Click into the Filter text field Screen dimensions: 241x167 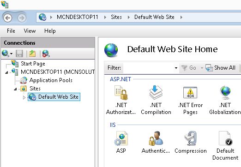[x=149, y=68]
